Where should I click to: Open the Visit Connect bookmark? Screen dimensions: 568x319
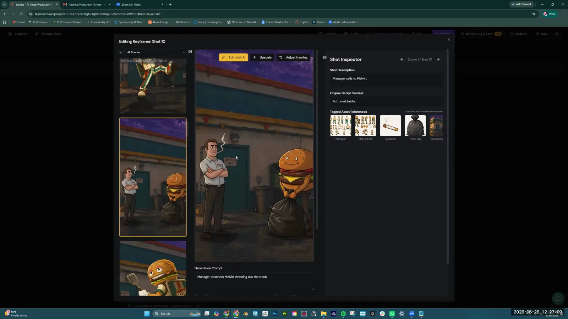click(38, 22)
